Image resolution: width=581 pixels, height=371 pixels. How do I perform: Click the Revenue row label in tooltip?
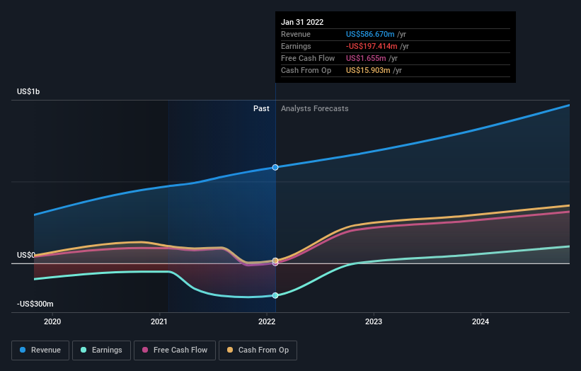296,34
